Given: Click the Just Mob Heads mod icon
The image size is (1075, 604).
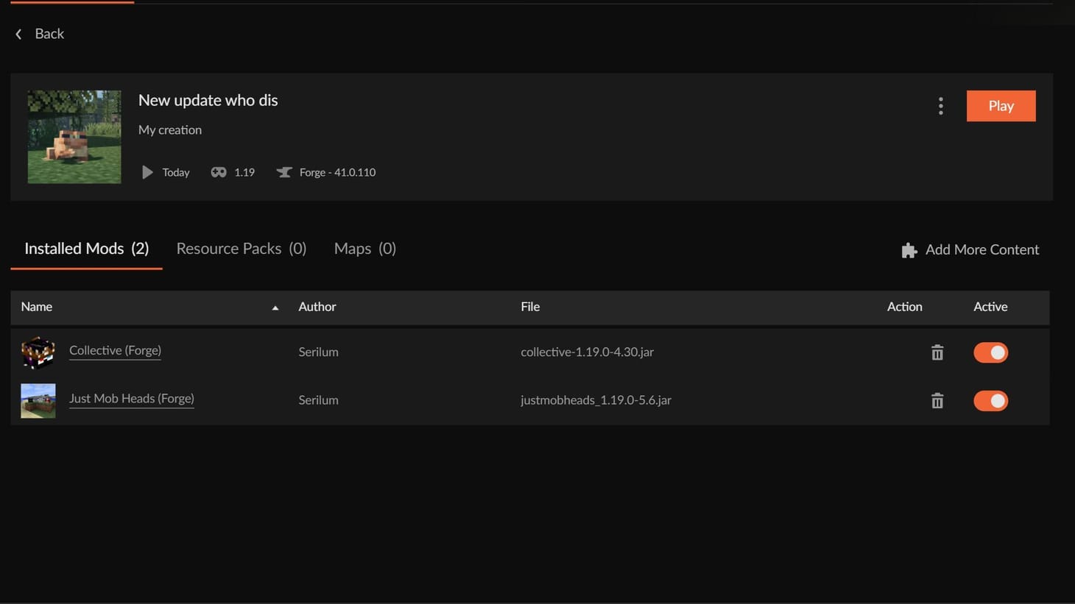Looking at the screenshot, I should click(38, 401).
